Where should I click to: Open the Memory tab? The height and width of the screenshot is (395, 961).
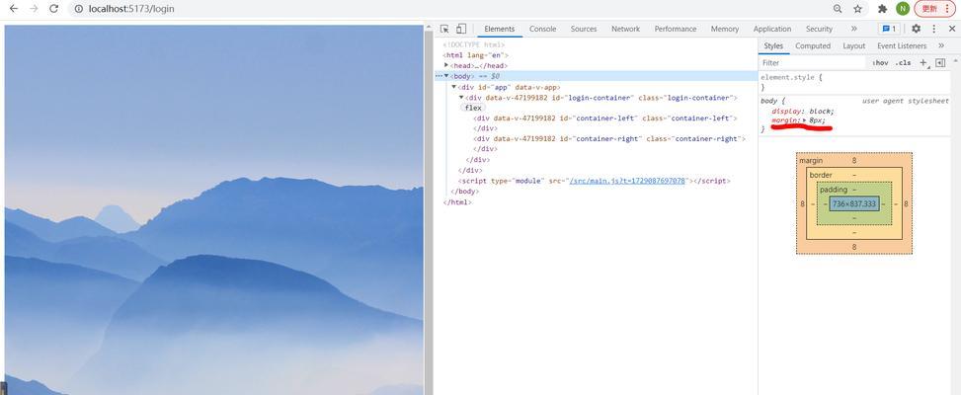pos(724,29)
